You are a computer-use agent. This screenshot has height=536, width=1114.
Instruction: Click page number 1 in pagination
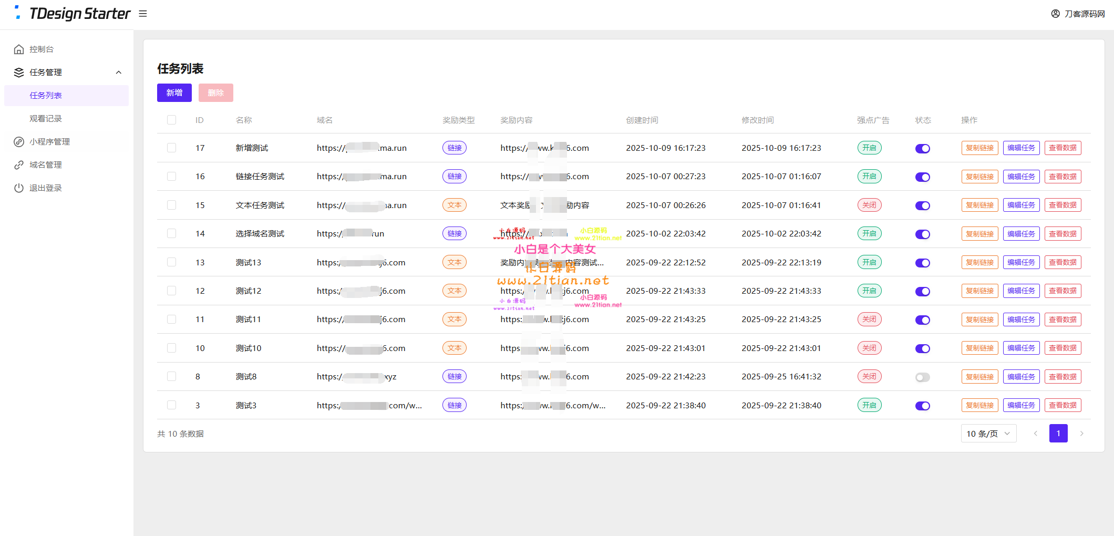tap(1058, 434)
